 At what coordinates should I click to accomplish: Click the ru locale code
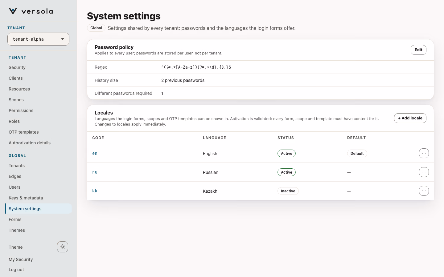click(x=95, y=172)
